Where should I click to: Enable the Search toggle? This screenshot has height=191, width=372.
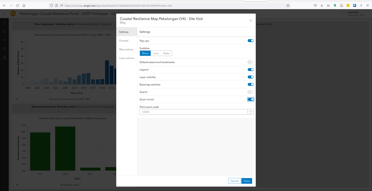click(250, 92)
